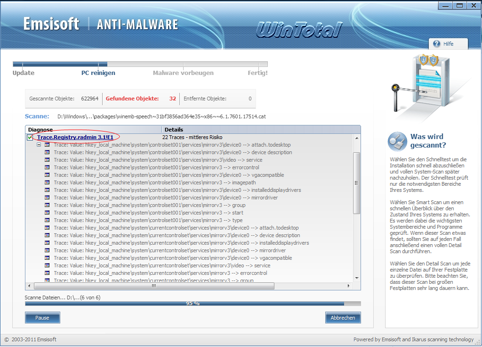Screen dimensions: 482x347
Task: Click registry icon of currentcontrolset mirrorv3 errorcontrol row
Action: tap(47, 273)
